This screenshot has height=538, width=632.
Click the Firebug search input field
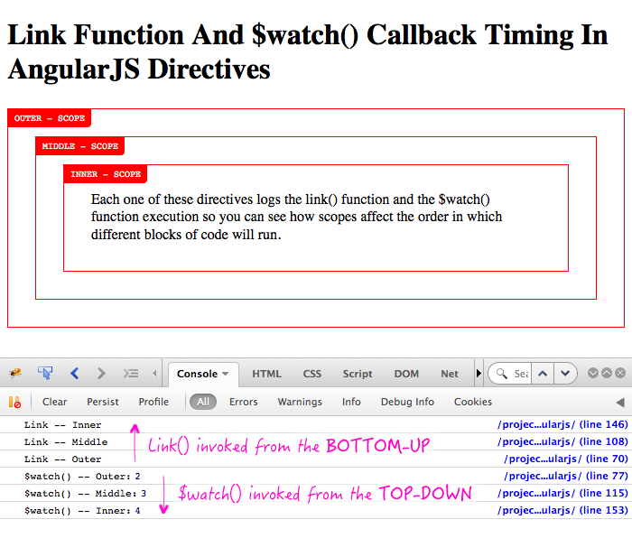[519, 374]
